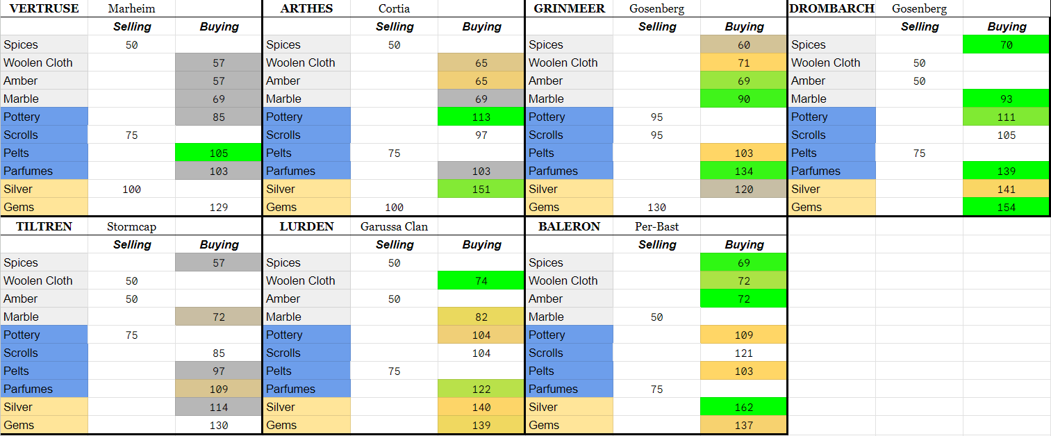The width and height of the screenshot is (1051, 436).
Task: Select Lurden Woolen Cloth buying value 74
Action: coord(481,280)
